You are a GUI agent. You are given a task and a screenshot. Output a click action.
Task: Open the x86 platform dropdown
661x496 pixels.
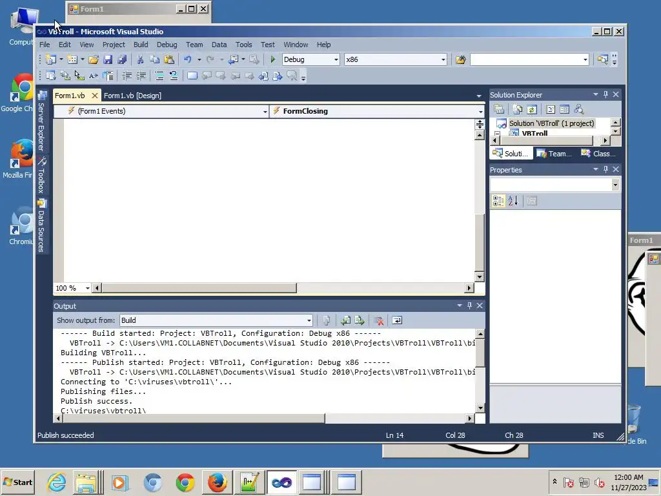click(443, 59)
